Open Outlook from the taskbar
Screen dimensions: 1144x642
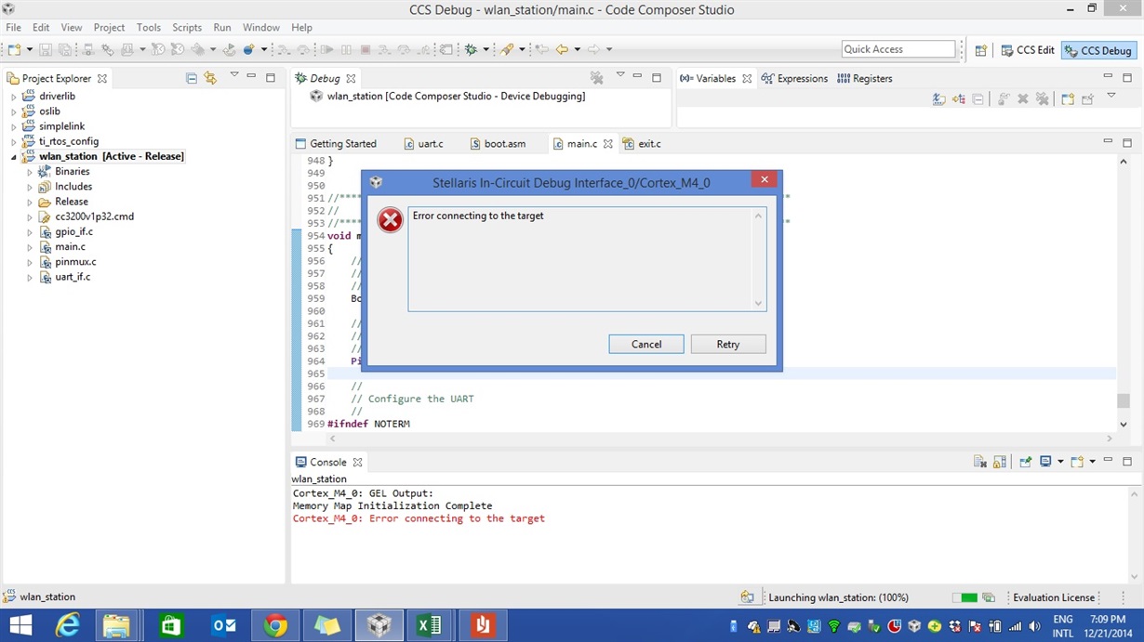click(223, 625)
